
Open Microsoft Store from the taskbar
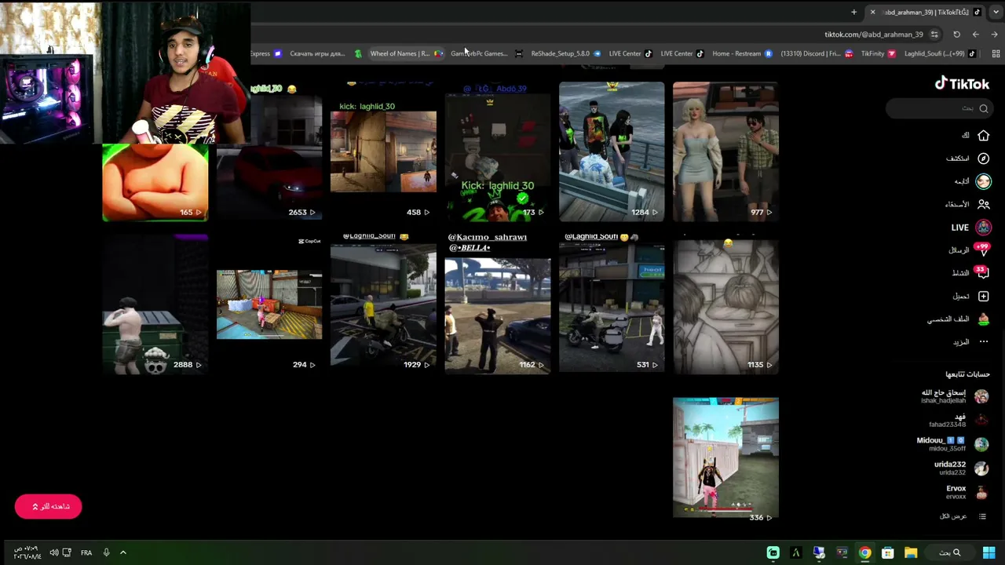(x=888, y=552)
